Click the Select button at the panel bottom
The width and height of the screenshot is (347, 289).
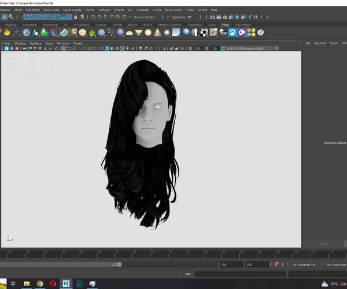coord(323,244)
